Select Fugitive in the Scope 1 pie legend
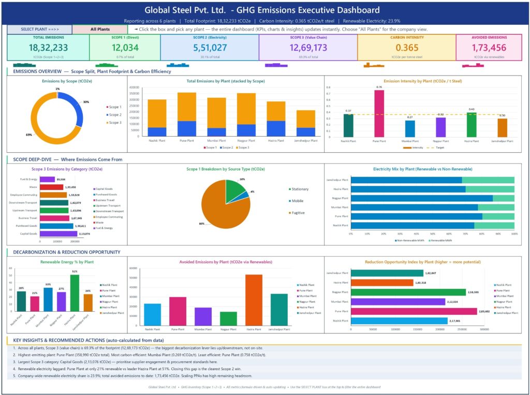Screen dimensions: 530x395 (297, 213)
